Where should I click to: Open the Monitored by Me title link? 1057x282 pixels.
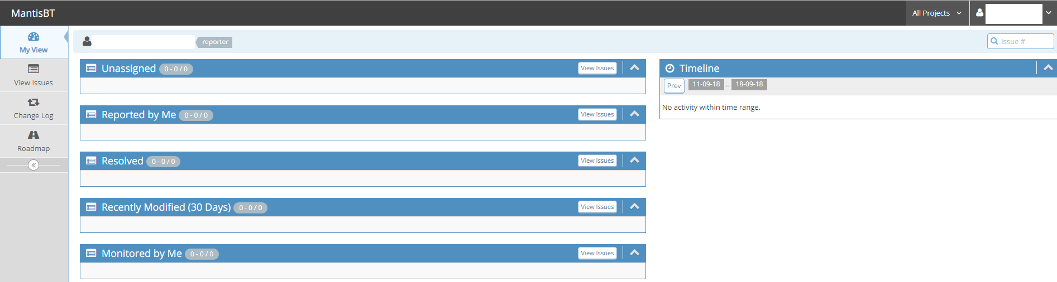pyautogui.click(x=142, y=253)
